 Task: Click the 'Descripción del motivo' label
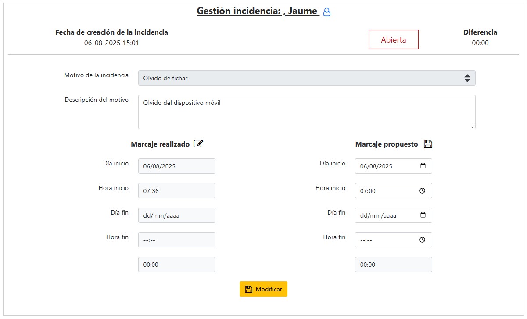click(x=97, y=100)
